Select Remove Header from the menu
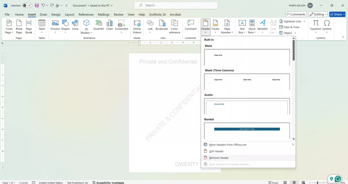Viewport: 348px width, 184px height. tap(219, 158)
